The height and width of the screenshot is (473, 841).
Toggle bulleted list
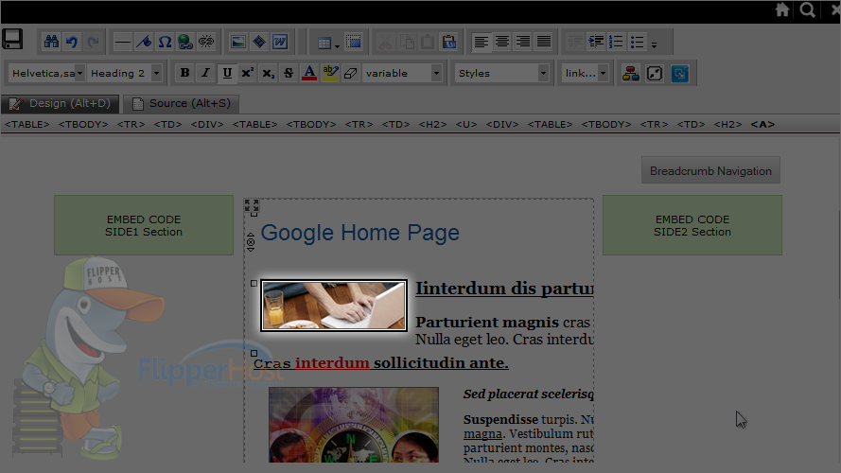pos(638,42)
